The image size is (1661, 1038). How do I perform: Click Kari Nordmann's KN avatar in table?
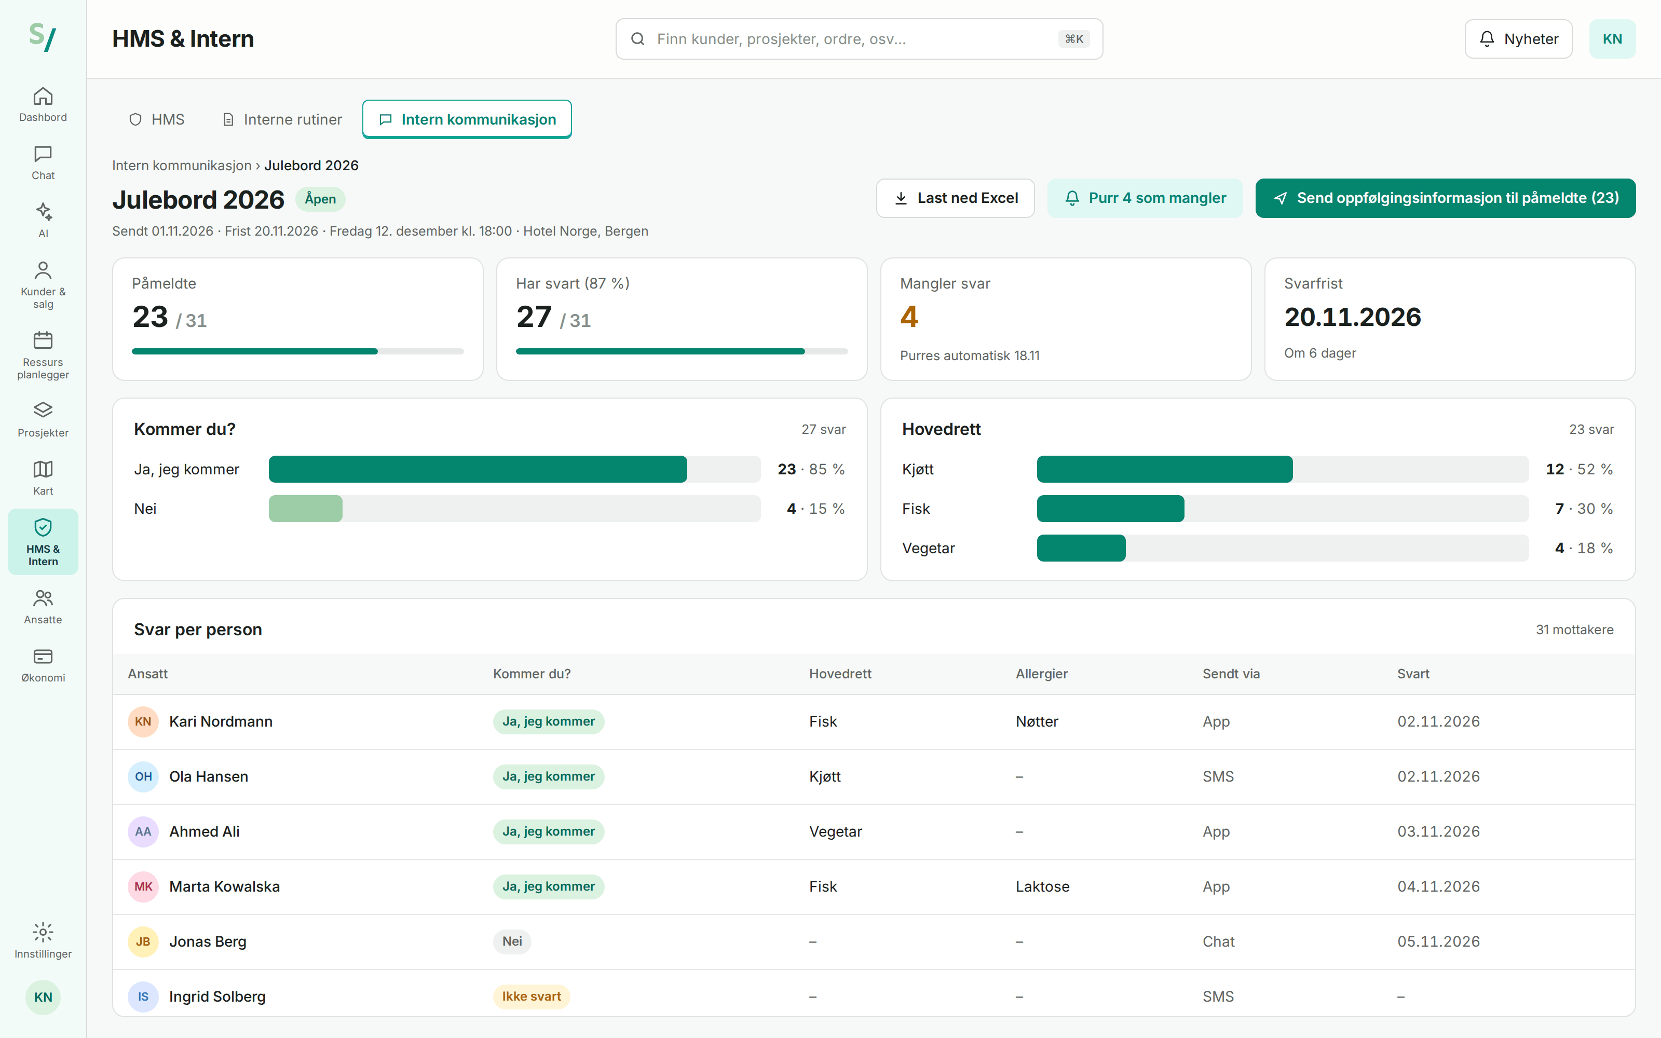(x=143, y=721)
